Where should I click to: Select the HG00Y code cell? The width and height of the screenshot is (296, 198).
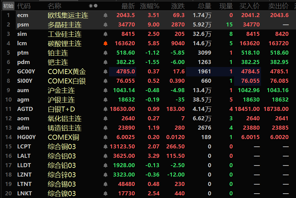click(x=26, y=137)
